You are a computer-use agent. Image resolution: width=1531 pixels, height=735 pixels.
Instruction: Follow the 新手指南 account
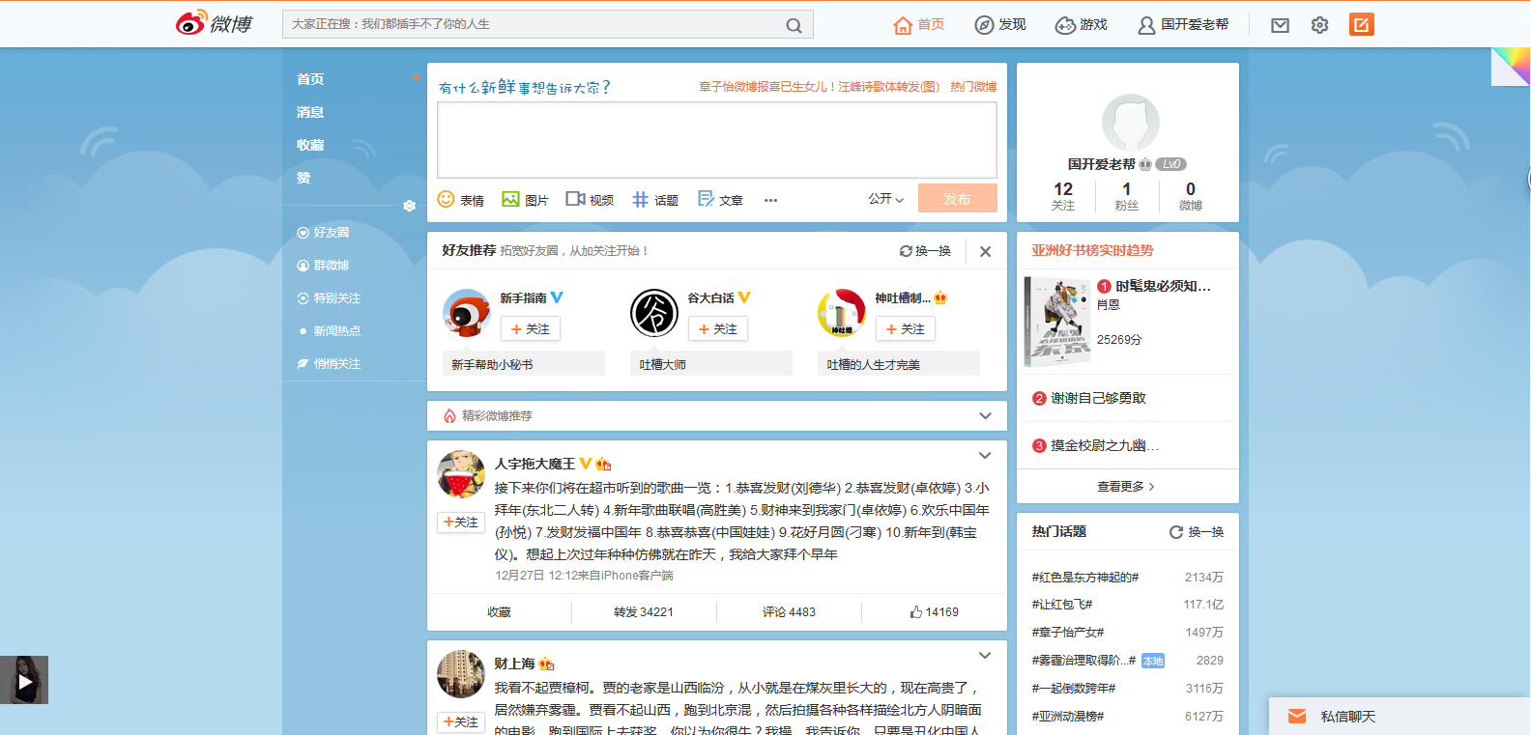click(x=530, y=329)
